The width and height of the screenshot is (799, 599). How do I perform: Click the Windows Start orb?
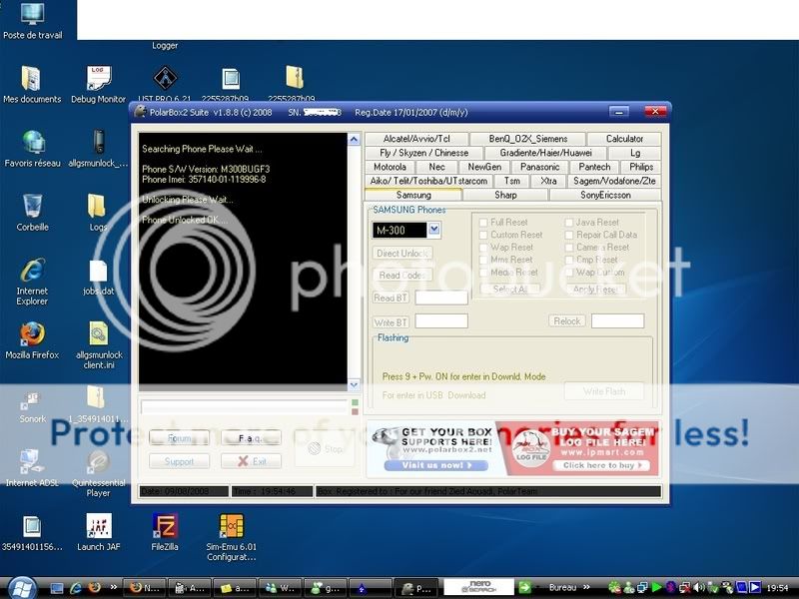tap(22, 588)
